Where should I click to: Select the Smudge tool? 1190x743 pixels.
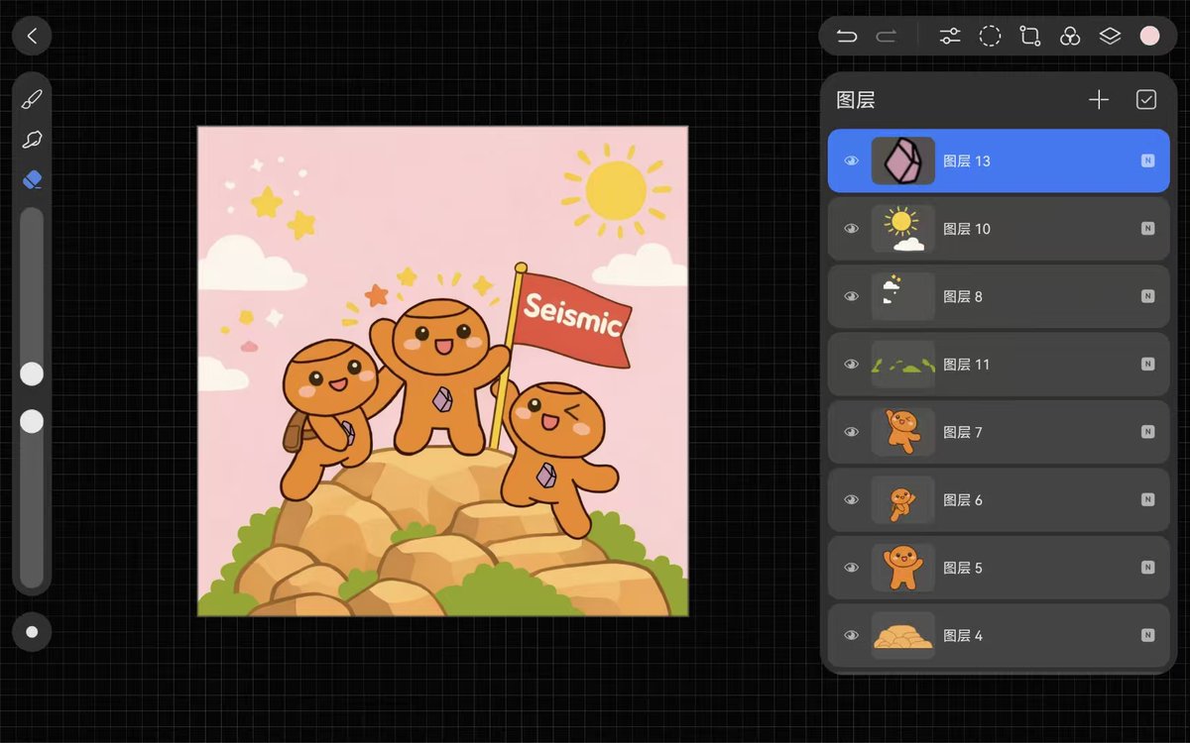click(x=32, y=140)
